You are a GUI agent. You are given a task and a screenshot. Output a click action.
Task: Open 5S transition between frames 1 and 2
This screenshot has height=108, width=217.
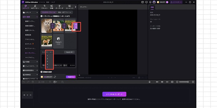(52, 26)
